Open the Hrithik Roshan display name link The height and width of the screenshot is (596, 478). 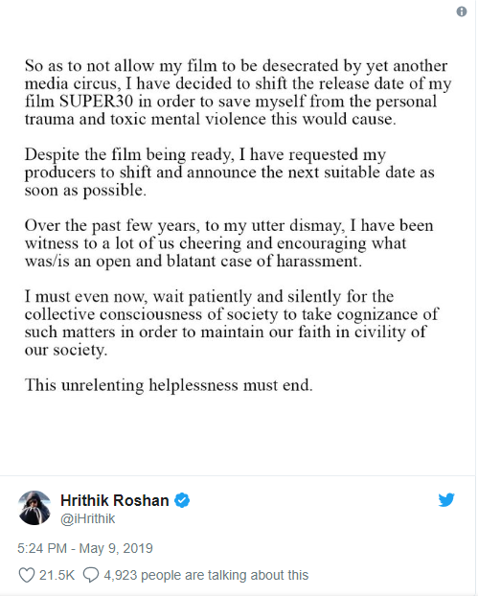114,500
